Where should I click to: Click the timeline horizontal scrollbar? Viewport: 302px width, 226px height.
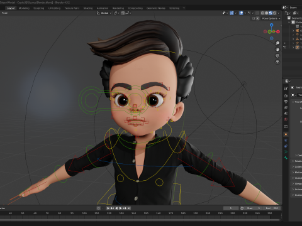(x=140, y=220)
